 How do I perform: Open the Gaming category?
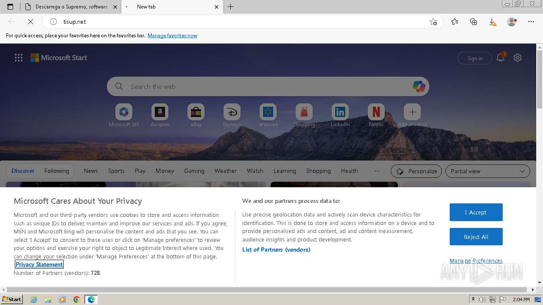[x=194, y=171]
